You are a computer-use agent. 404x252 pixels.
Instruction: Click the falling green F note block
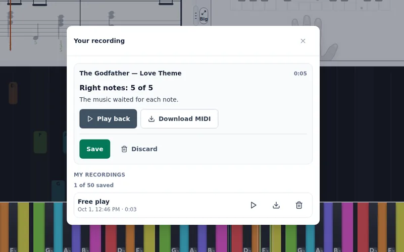click(x=40, y=142)
